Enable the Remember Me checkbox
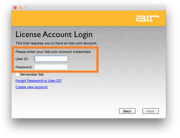This screenshot has width=180, height=138. [x=17, y=74]
